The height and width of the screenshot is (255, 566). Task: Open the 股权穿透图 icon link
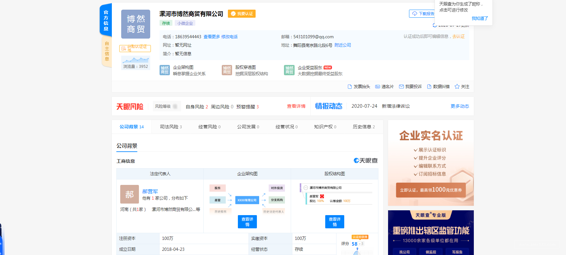coord(227,70)
